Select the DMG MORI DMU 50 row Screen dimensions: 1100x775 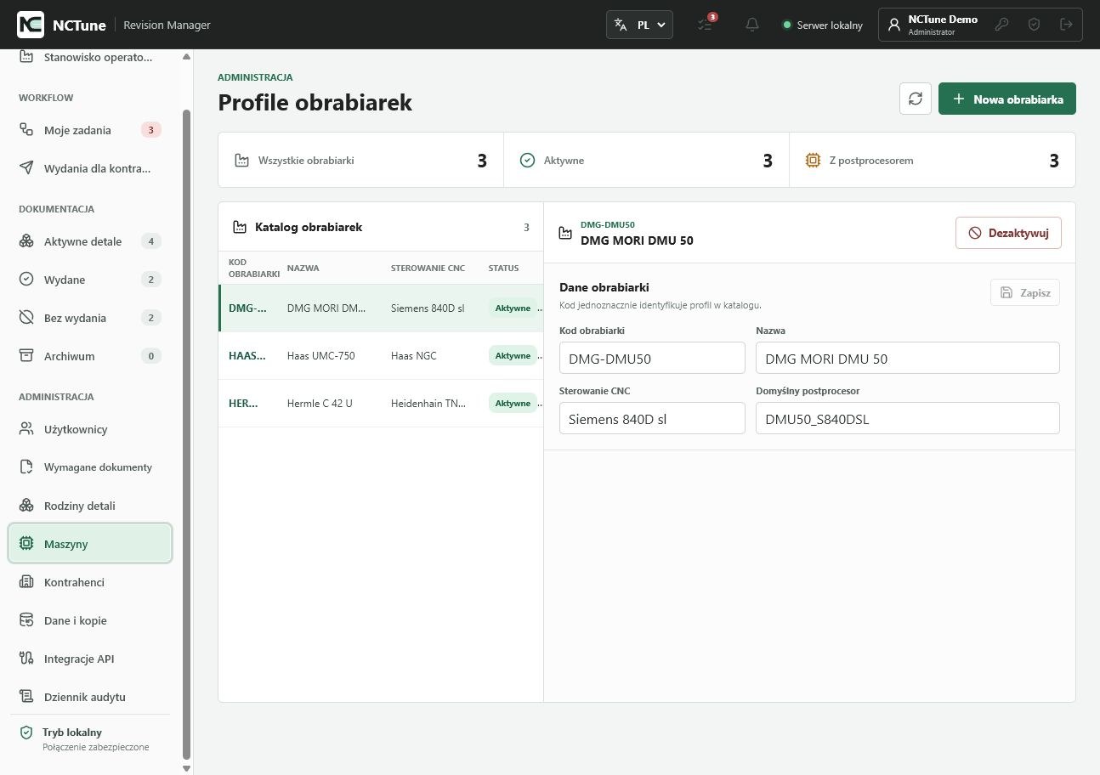(x=381, y=308)
